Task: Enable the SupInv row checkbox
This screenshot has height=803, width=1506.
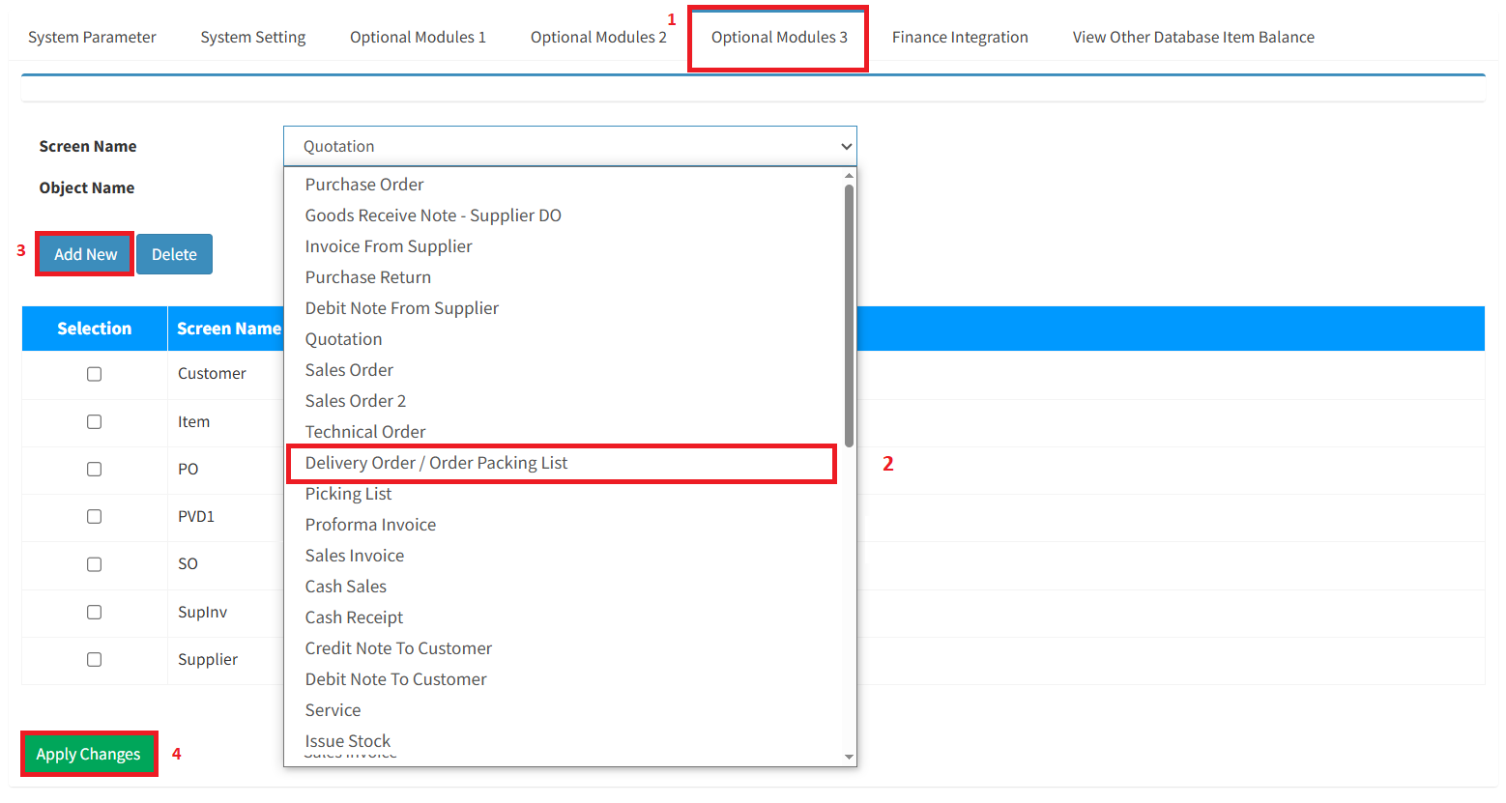Action: click(x=94, y=613)
